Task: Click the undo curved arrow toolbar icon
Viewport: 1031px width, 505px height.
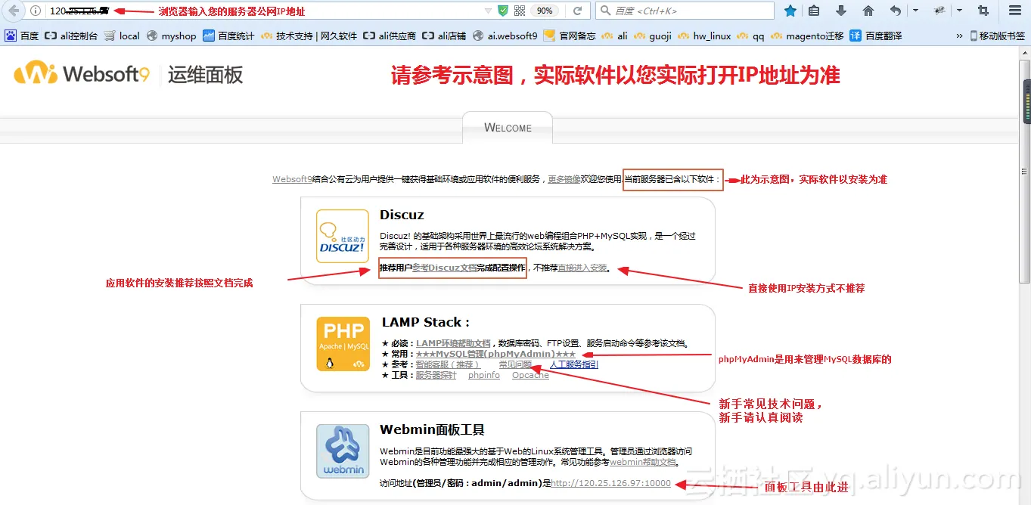Action: pos(896,11)
